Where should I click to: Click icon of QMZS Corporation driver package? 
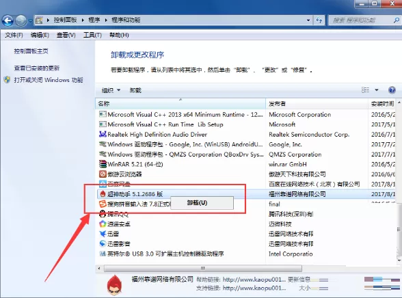pyautogui.click(x=103, y=154)
